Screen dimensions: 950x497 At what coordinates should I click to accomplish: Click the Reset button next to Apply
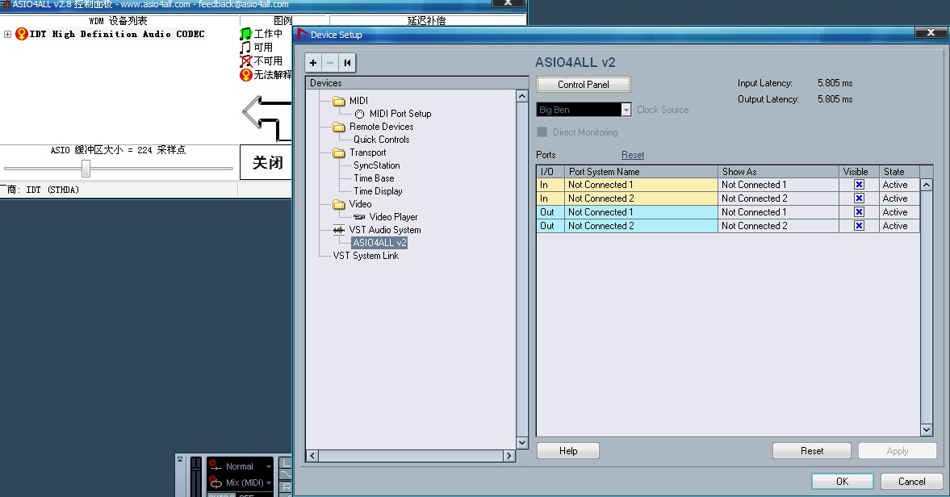tap(812, 451)
